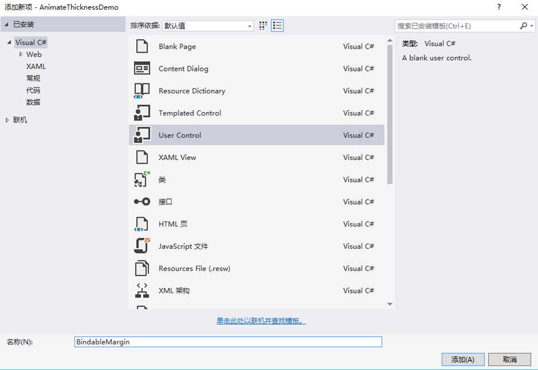
Task: Click the User Control template icon
Action: pyautogui.click(x=142, y=135)
